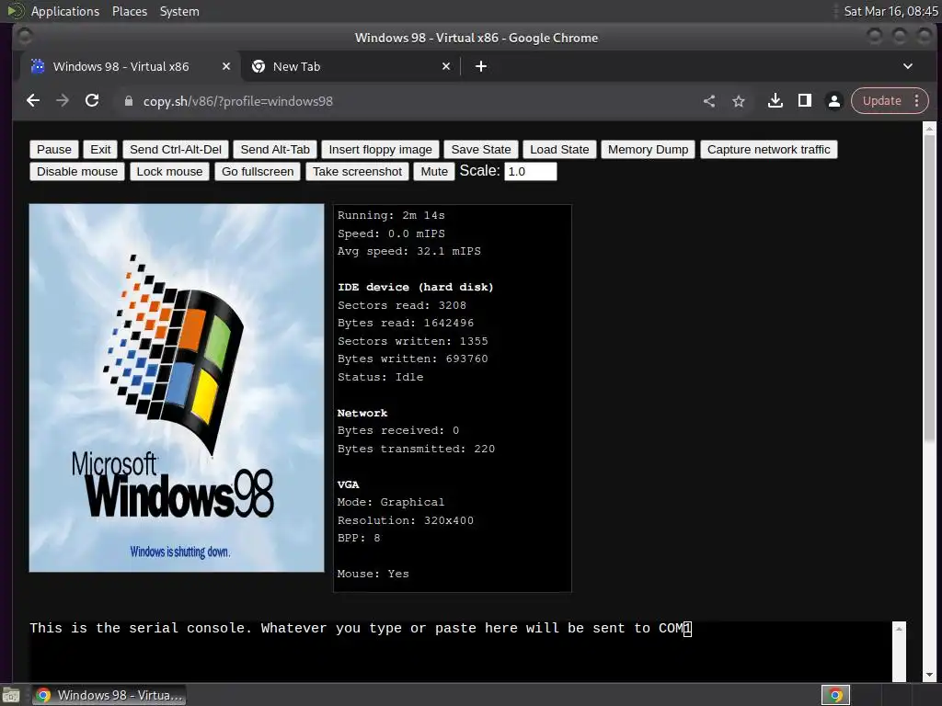Click 'Avg speed: 32.1 mIPS' text
The image size is (942, 706).
[409, 251]
